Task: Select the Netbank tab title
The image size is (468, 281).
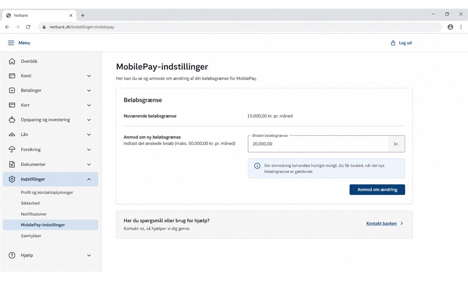Action: (21, 16)
